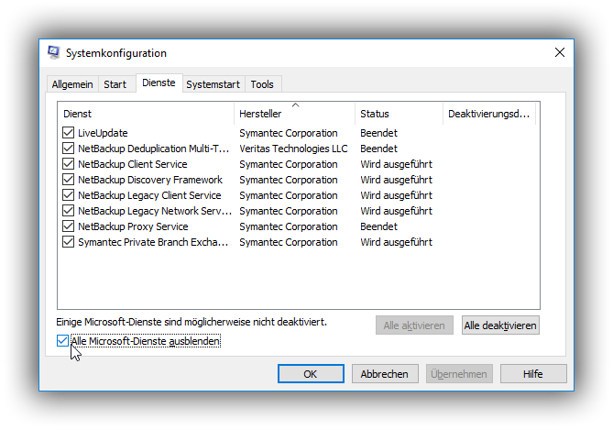Uncheck NetBackup Legacy Client Service

68,195
